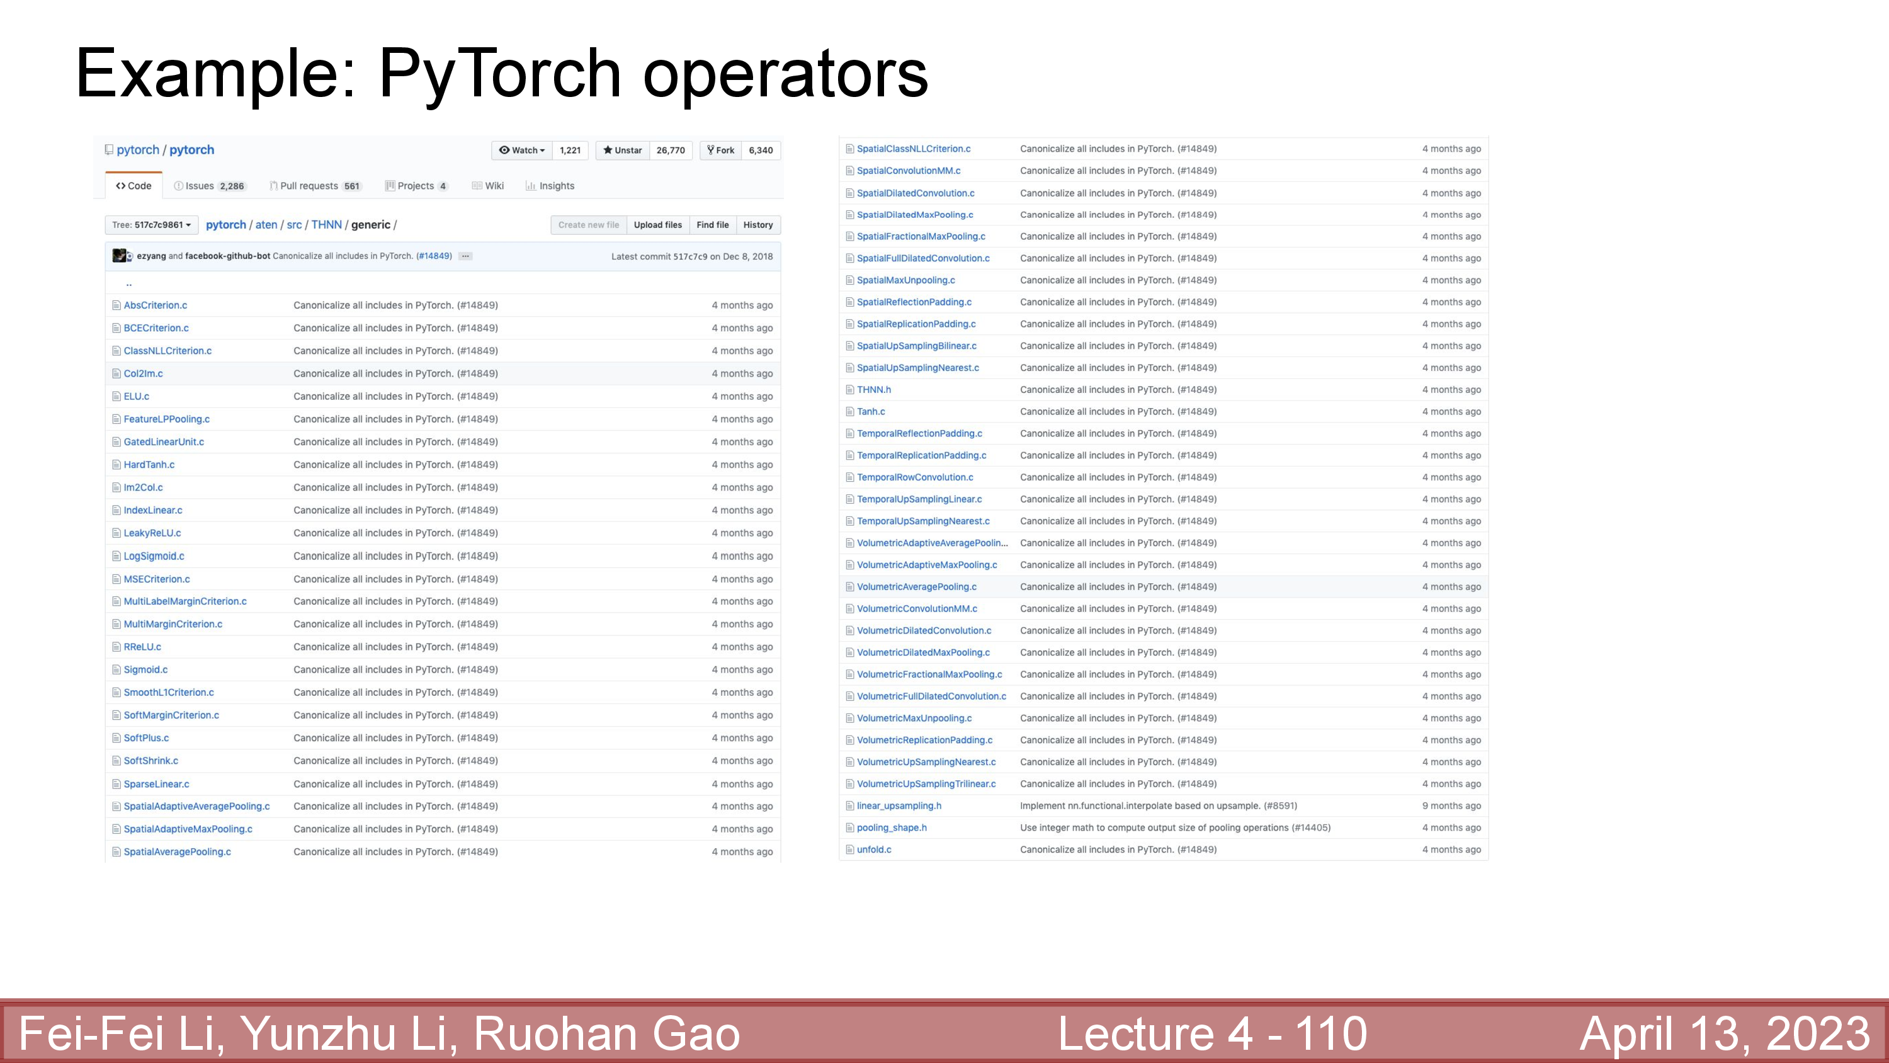Click the file icon beside BCECriterion.c
Image resolution: width=1889 pixels, height=1063 pixels.
(x=116, y=328)
